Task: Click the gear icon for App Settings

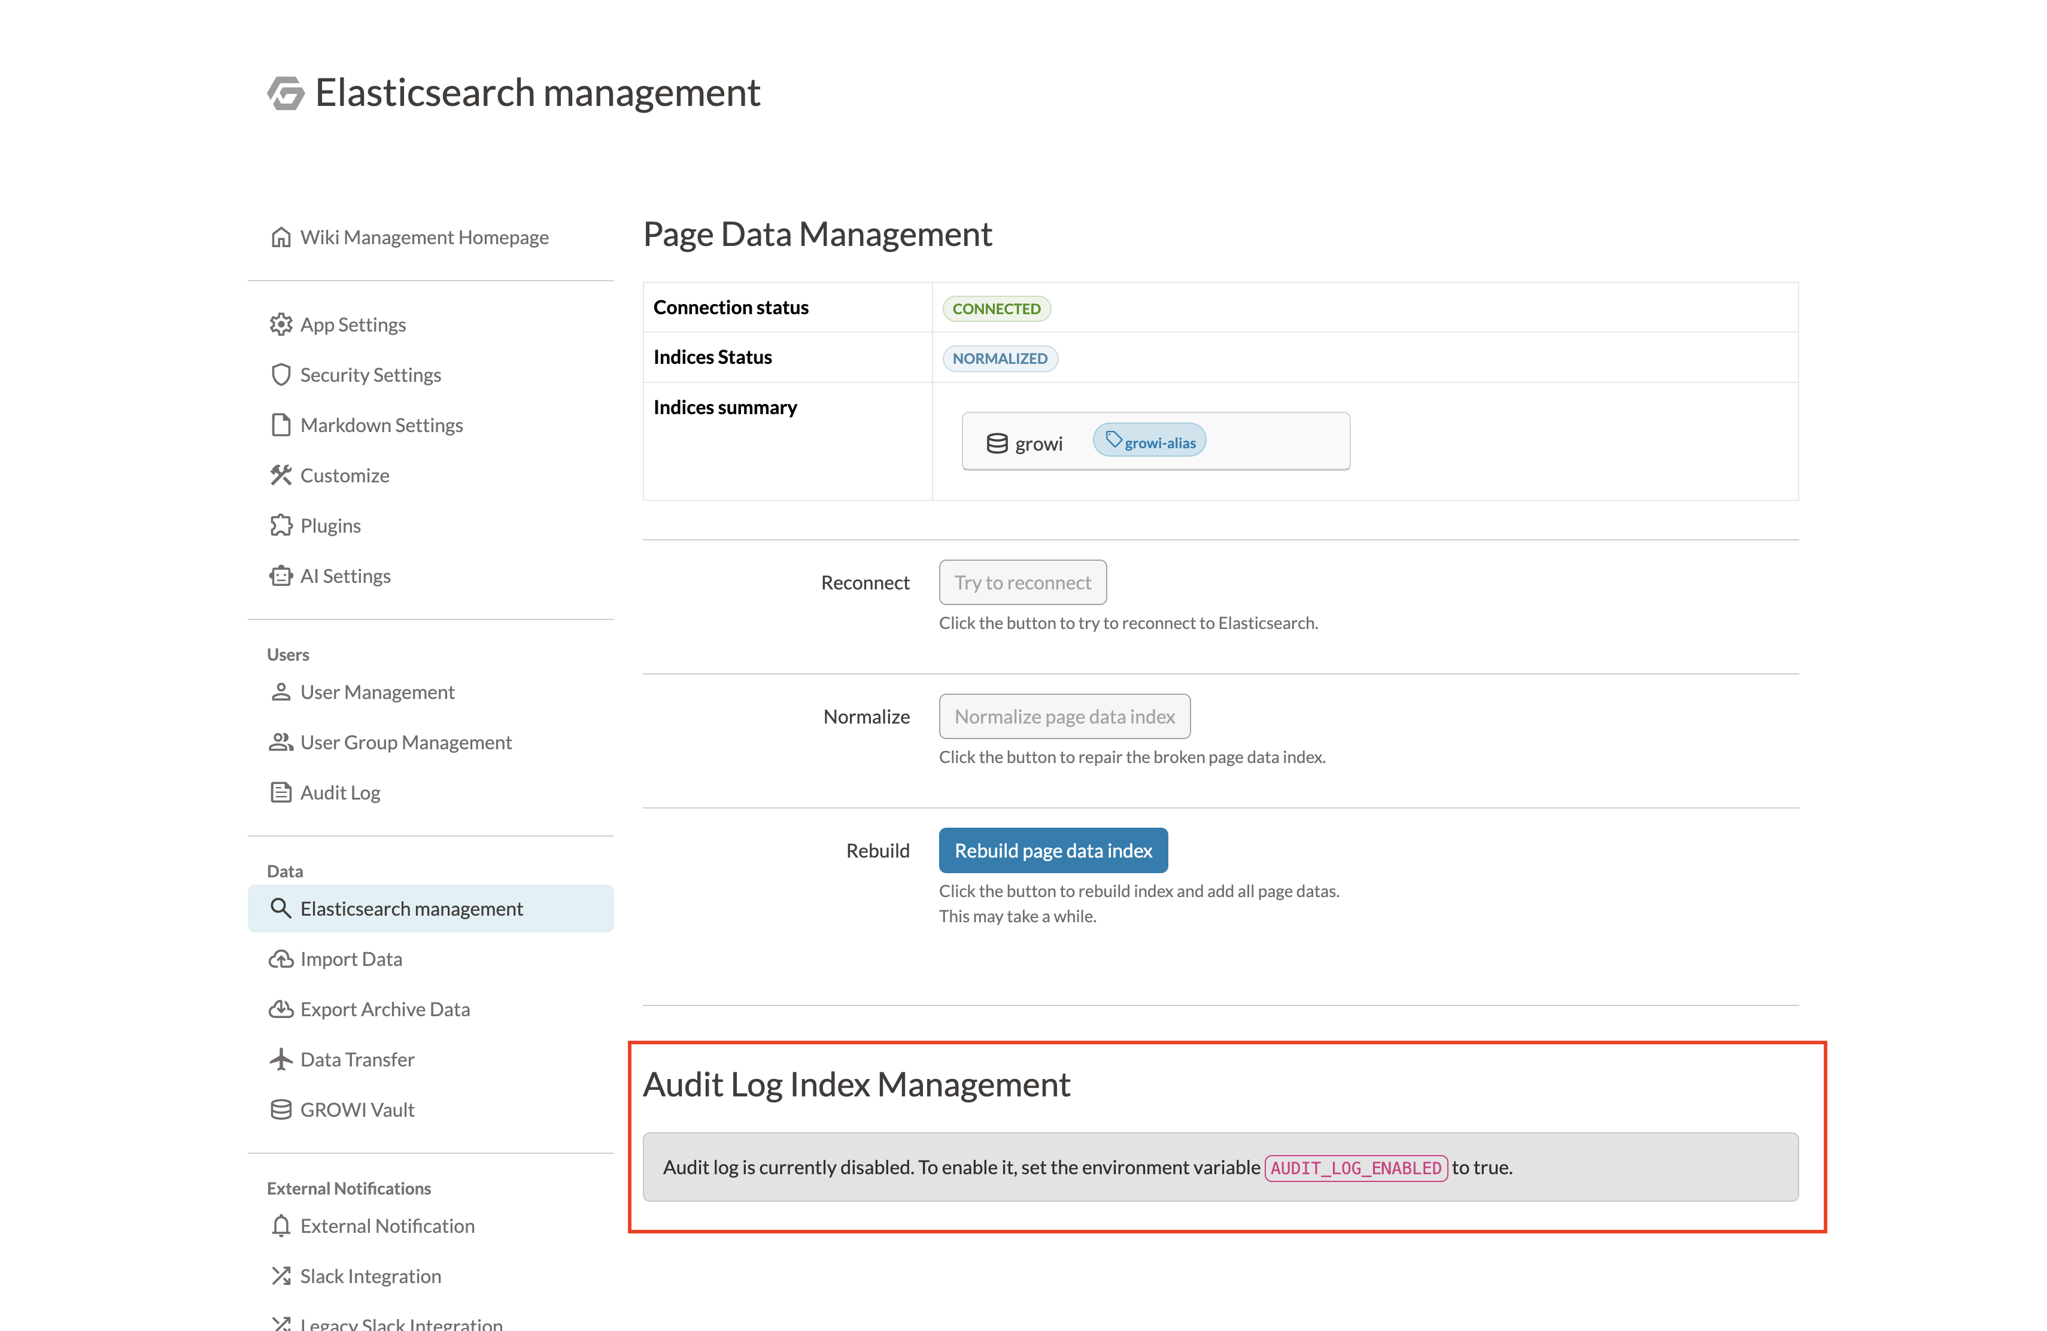Action: (280, 324)
